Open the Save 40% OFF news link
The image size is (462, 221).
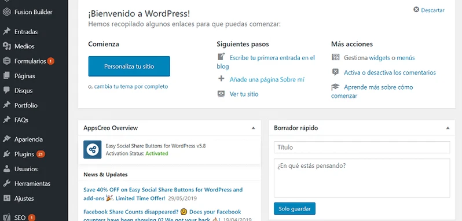pos(163,194)
